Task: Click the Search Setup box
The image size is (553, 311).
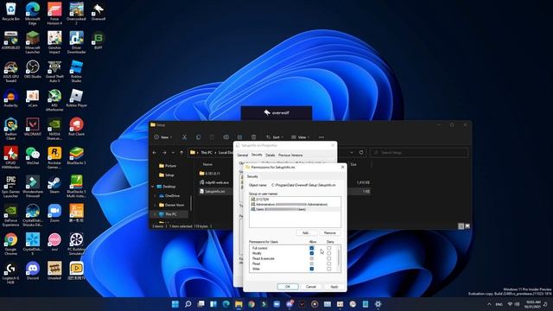Action: (x=419, y=153)
